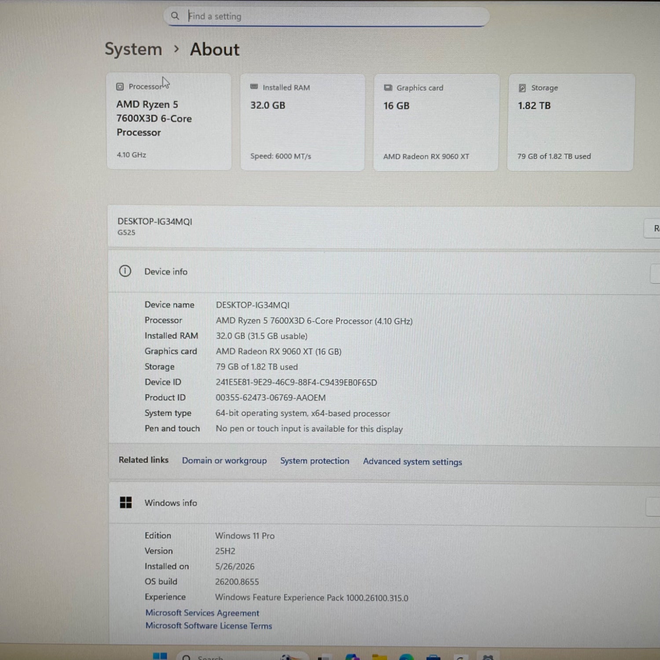Select the Product ID '00355-62473-06769-AAOEM'
The image size is (660, 660).
271,398
